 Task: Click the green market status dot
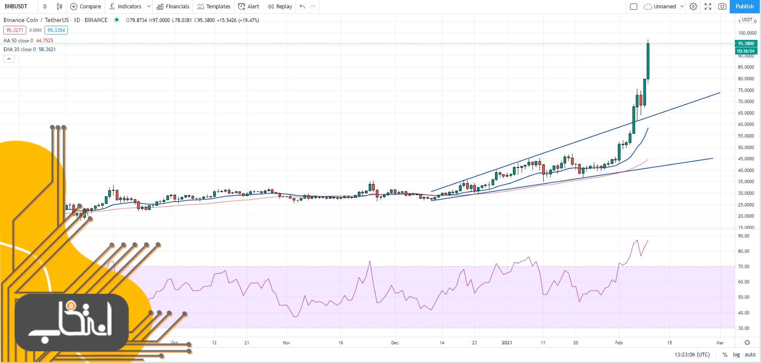116,20
